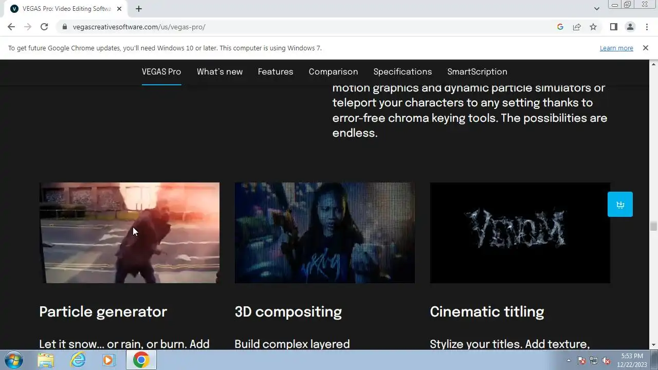Open the Specifications navigation item
The width and height of the screenshot is (658, 370).
tap(403, 71)
